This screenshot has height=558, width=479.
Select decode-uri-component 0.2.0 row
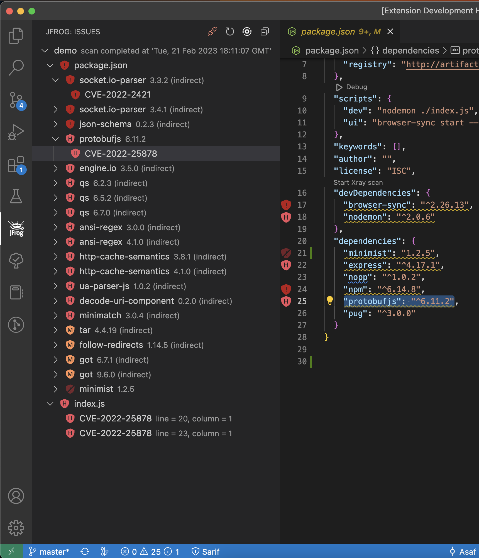click(x=156, y=301)
